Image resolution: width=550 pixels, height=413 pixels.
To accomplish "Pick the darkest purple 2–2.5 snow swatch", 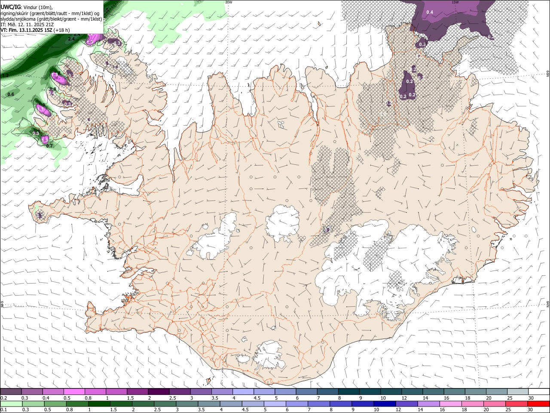I will coord(158,392).
